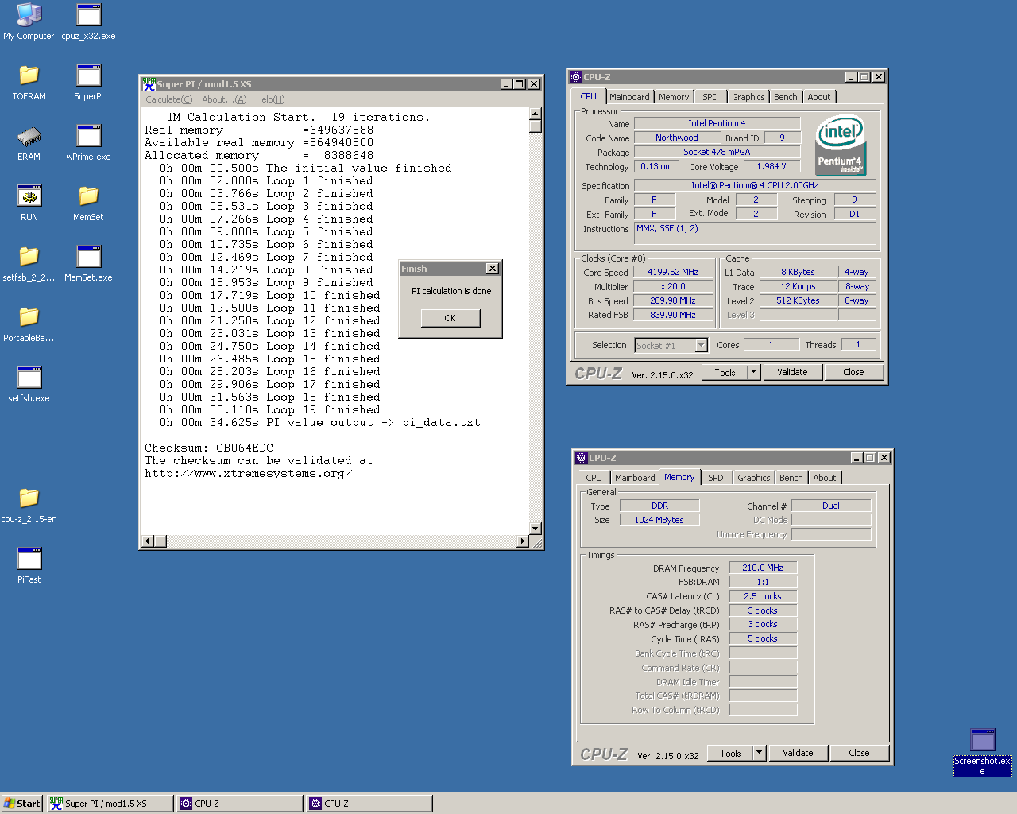Switch to Mainboard tab in upper CPU-Z

point(630,97)
